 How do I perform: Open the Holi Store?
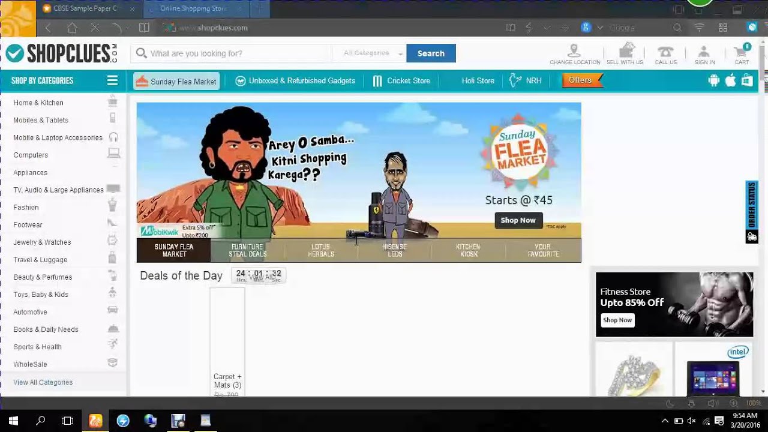[x=478, y=80]
